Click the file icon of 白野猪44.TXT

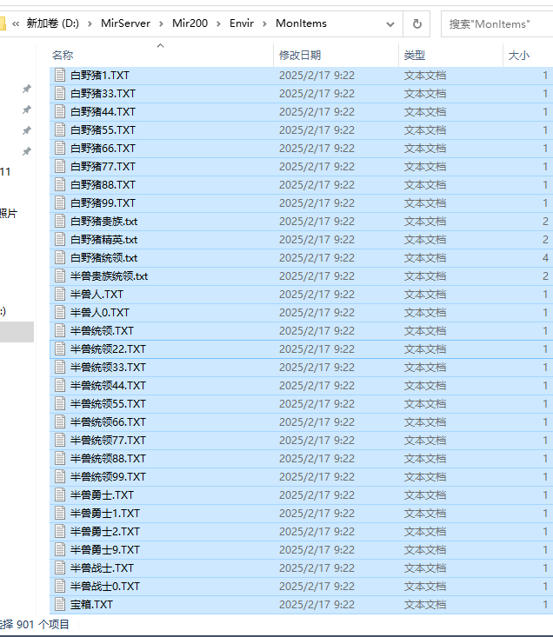pyautogui.click(x=60, y=112)
